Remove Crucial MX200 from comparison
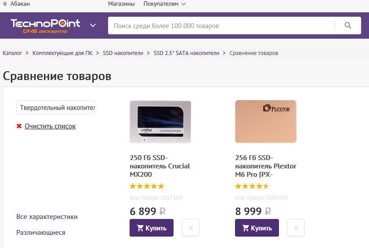 tap(191, 228)
